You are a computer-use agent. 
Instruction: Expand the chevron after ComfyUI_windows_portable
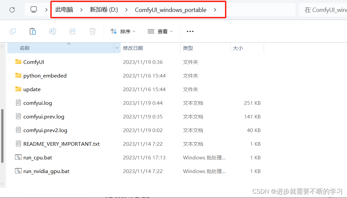click(215, 10)
